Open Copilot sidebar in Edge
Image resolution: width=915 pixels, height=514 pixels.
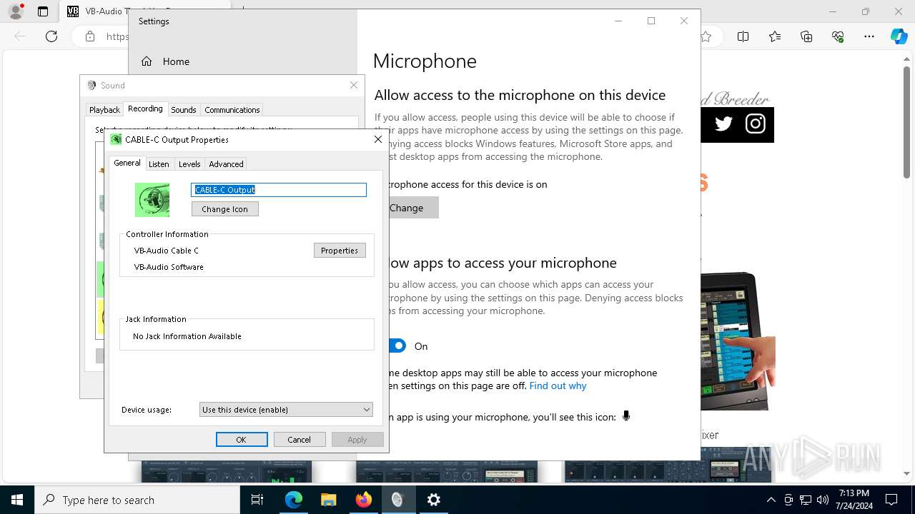(x=899, y=36)
